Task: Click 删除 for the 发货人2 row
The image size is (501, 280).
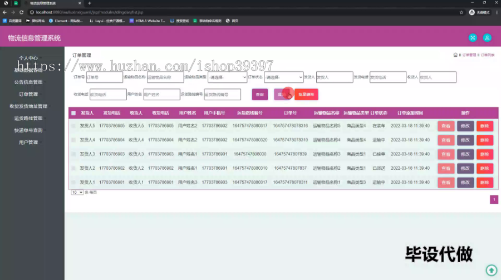Action: coord(485,168)
